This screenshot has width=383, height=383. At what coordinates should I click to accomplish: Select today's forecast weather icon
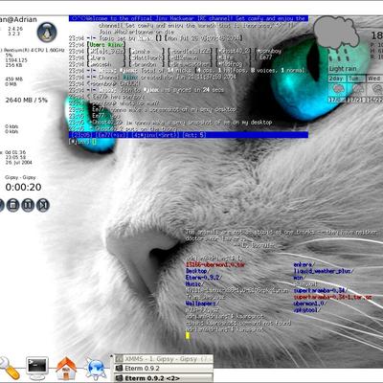[x=338, y=89]
